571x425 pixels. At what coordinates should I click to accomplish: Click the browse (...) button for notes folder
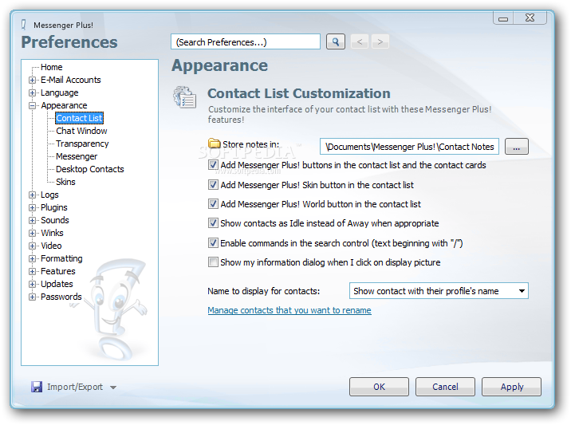(x=517, y=147)
